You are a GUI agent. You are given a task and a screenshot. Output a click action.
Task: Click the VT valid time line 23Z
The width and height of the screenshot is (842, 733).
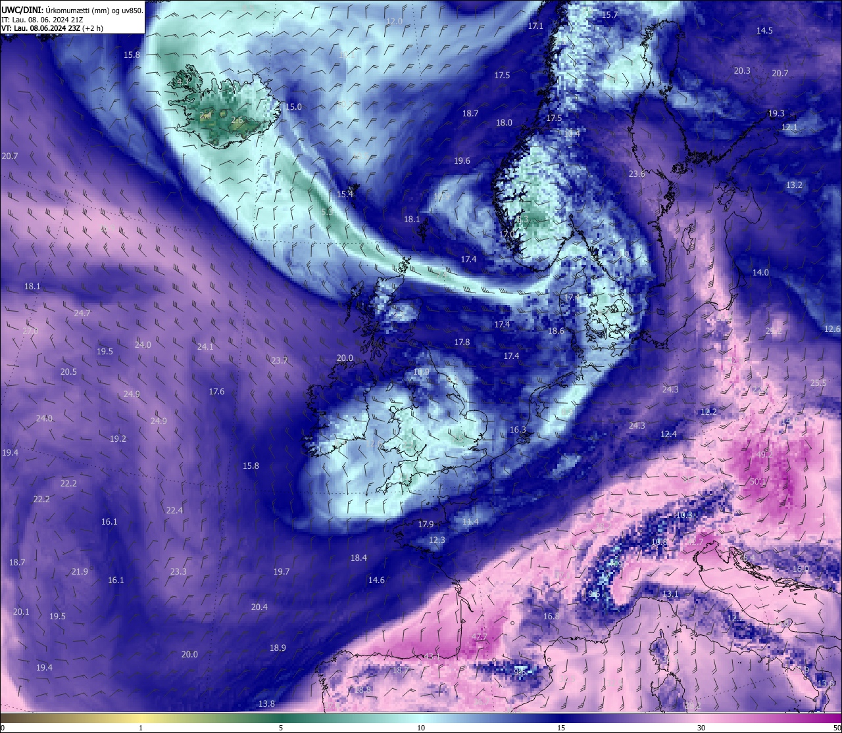click(52, 28)
